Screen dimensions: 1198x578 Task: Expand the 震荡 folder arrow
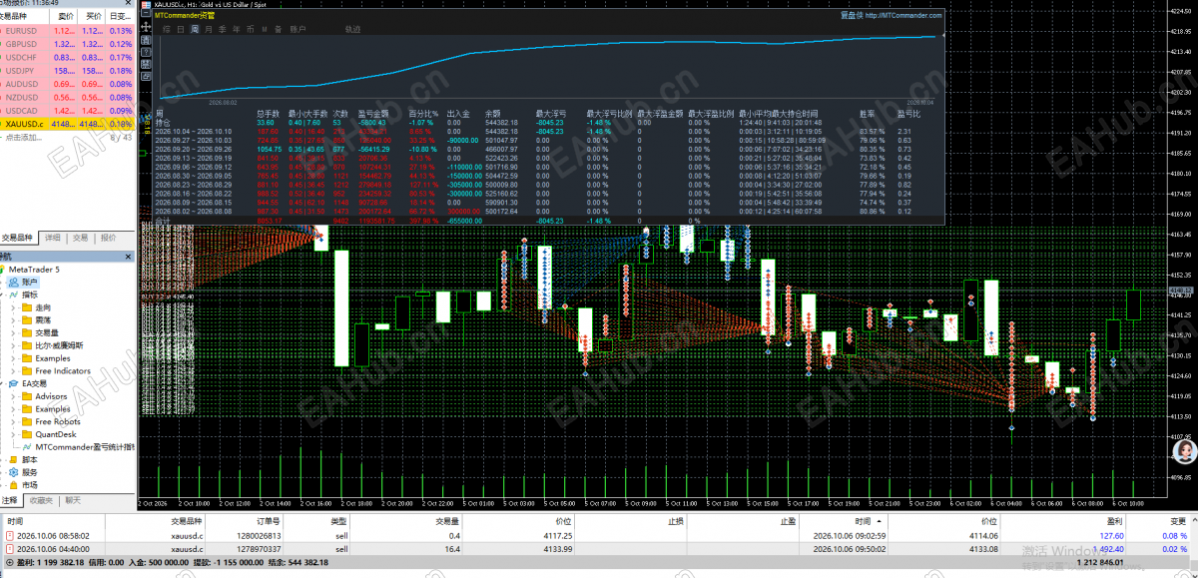[x=15, y=320]
